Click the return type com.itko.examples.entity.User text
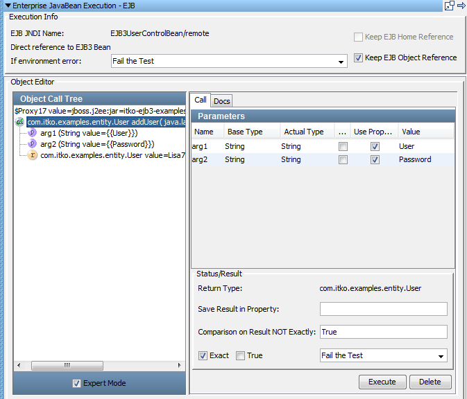Viewport: 467px width, 399px height. (x=371, y=288)
